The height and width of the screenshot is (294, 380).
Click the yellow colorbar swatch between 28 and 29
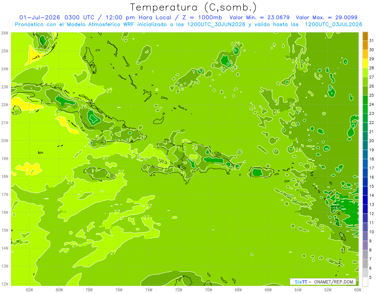point(365,63)
